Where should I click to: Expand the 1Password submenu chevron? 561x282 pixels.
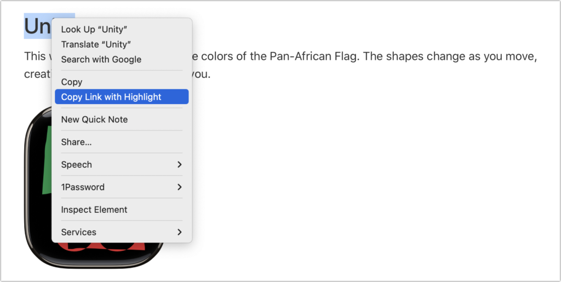click(180, 187)
